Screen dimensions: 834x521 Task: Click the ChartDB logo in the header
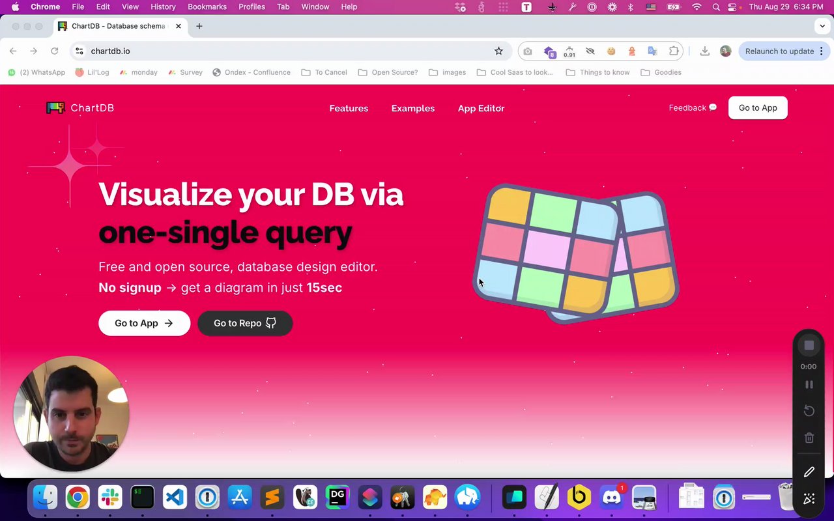click(x=80, y=108)
